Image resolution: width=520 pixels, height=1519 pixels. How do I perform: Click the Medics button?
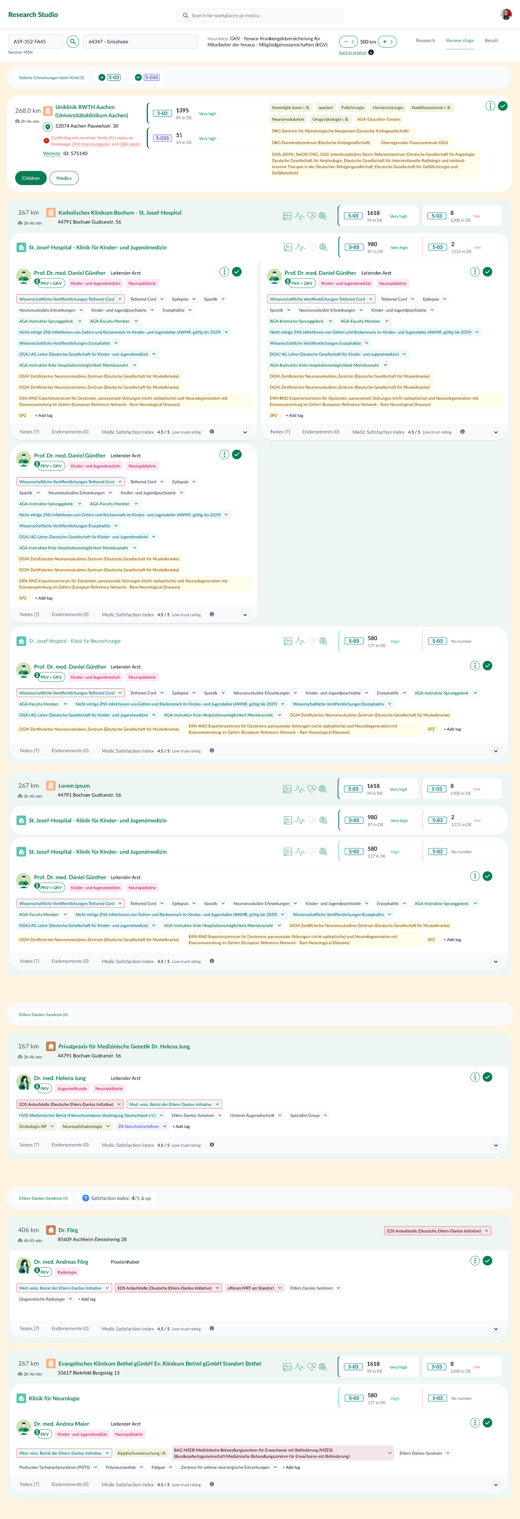pyautogui.click(x=64, y=178)
